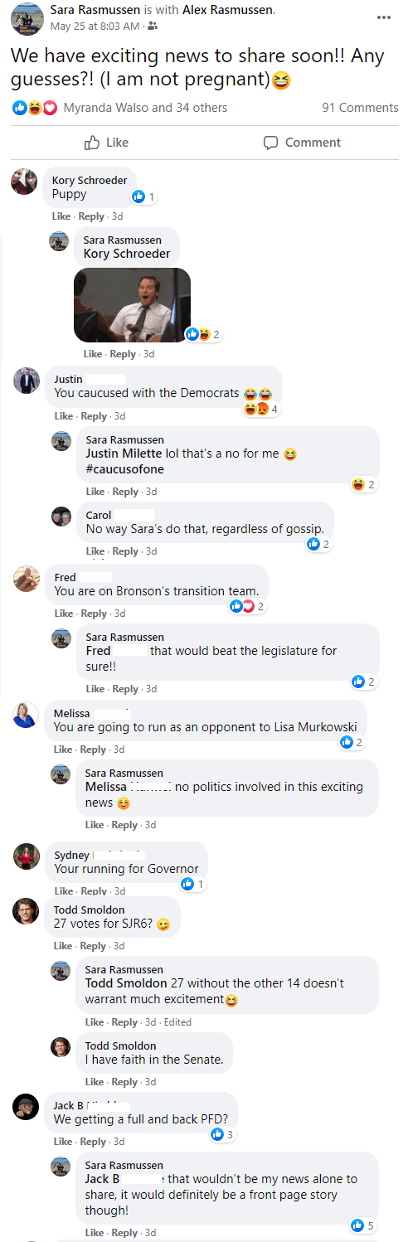
Task: Click Todd Smoldon's avatar on SJR6 comment
Action: pos(26,910)
